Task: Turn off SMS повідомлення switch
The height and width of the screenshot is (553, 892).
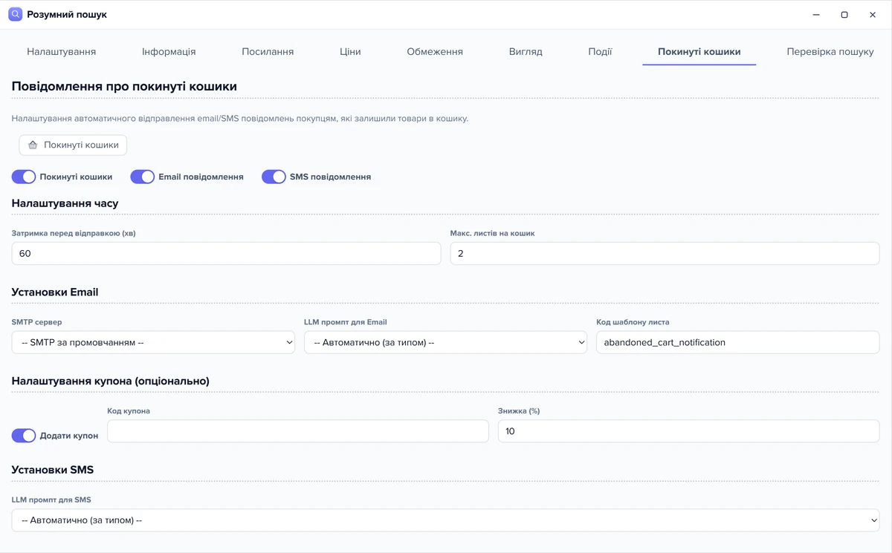Action: click(274, 177)
